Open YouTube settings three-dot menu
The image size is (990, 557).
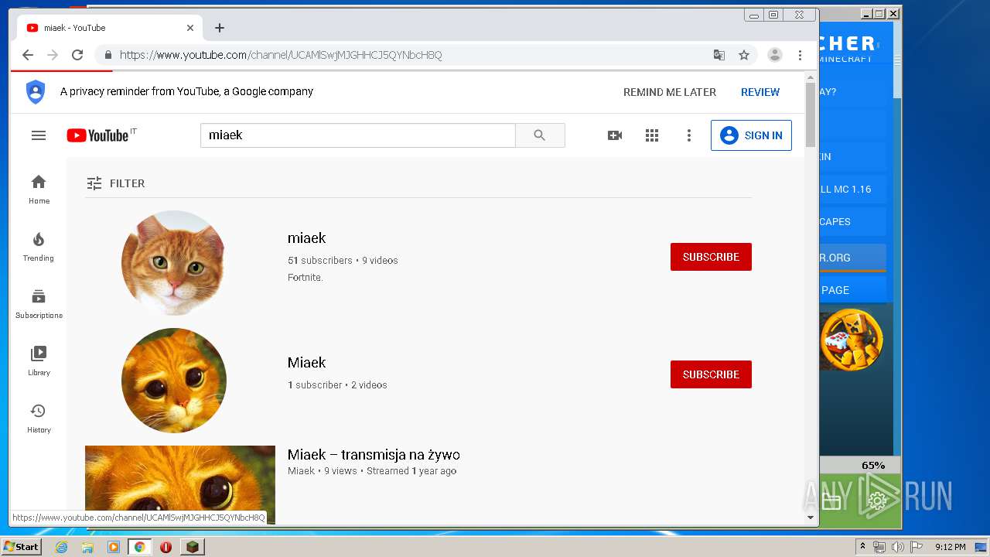(x=689, y=135)
